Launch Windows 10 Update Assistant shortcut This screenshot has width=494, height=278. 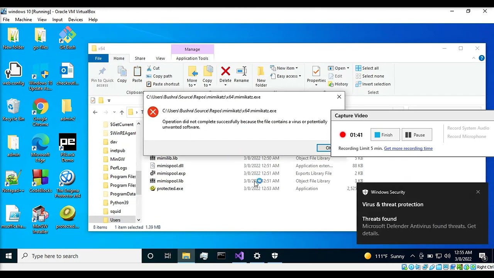(40, 77)
